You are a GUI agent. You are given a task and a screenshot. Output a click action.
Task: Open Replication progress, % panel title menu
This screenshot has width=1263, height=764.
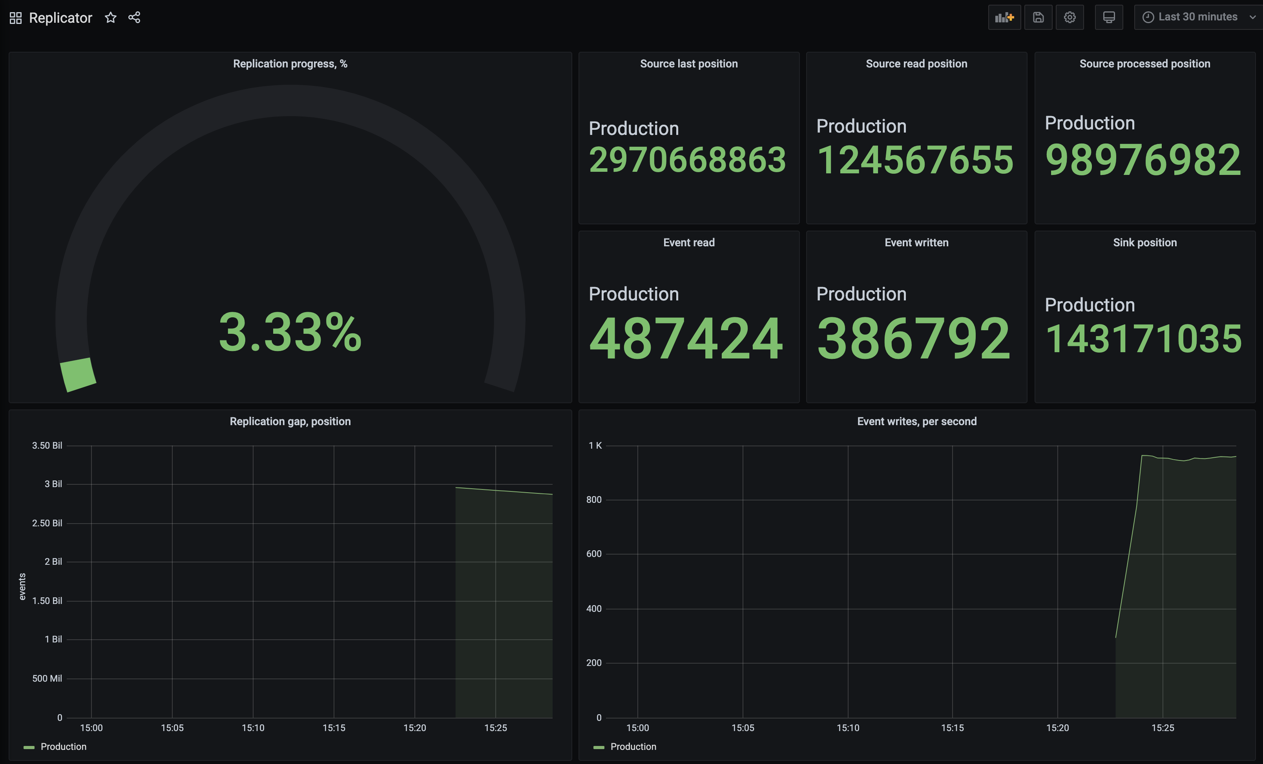pos(290,64)
